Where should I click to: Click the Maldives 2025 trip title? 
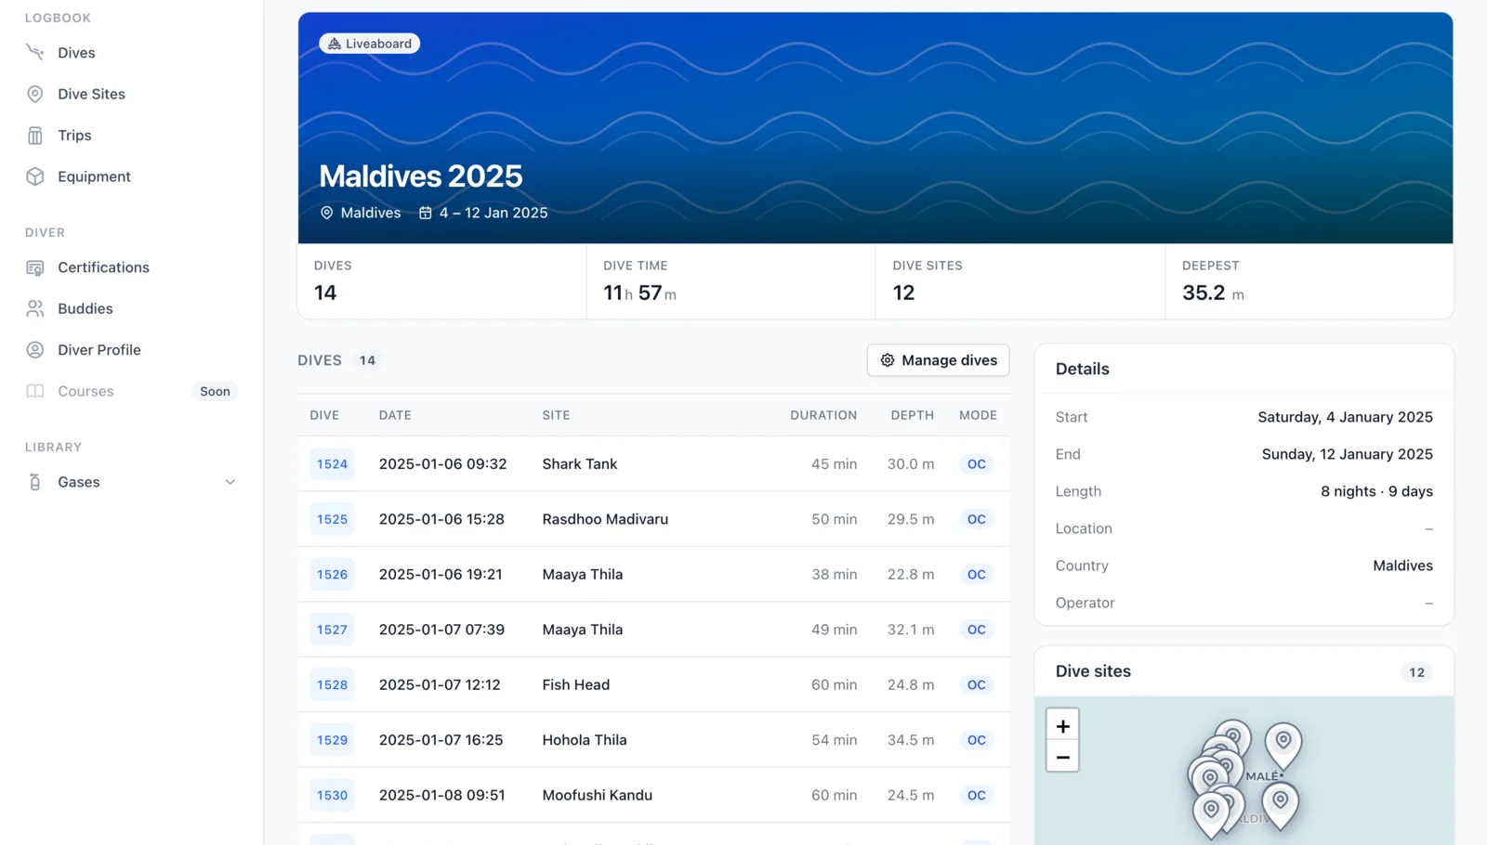point(421,176)
